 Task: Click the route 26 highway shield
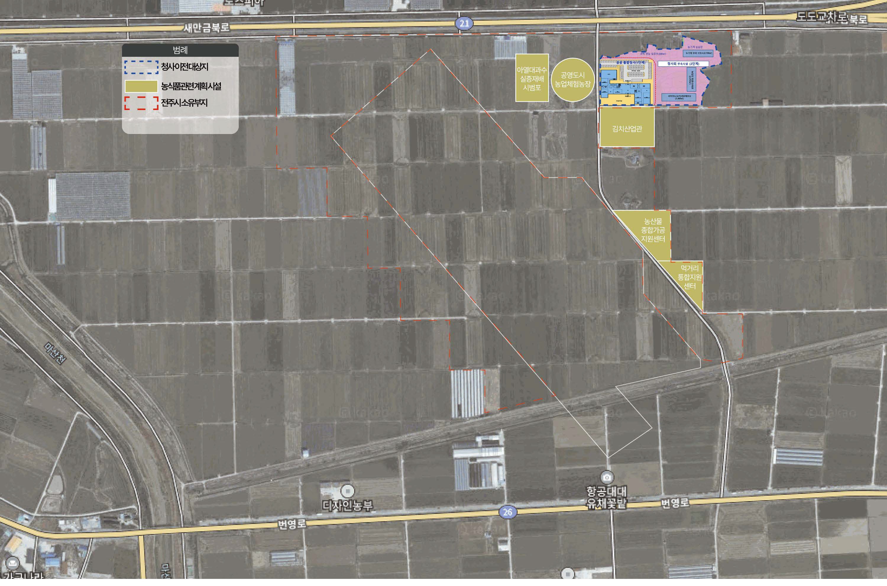(x=508, y=512)
